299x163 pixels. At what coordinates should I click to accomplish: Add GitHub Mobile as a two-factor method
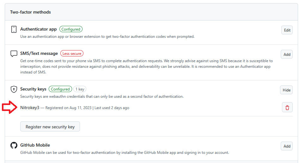tap(287, 146)
